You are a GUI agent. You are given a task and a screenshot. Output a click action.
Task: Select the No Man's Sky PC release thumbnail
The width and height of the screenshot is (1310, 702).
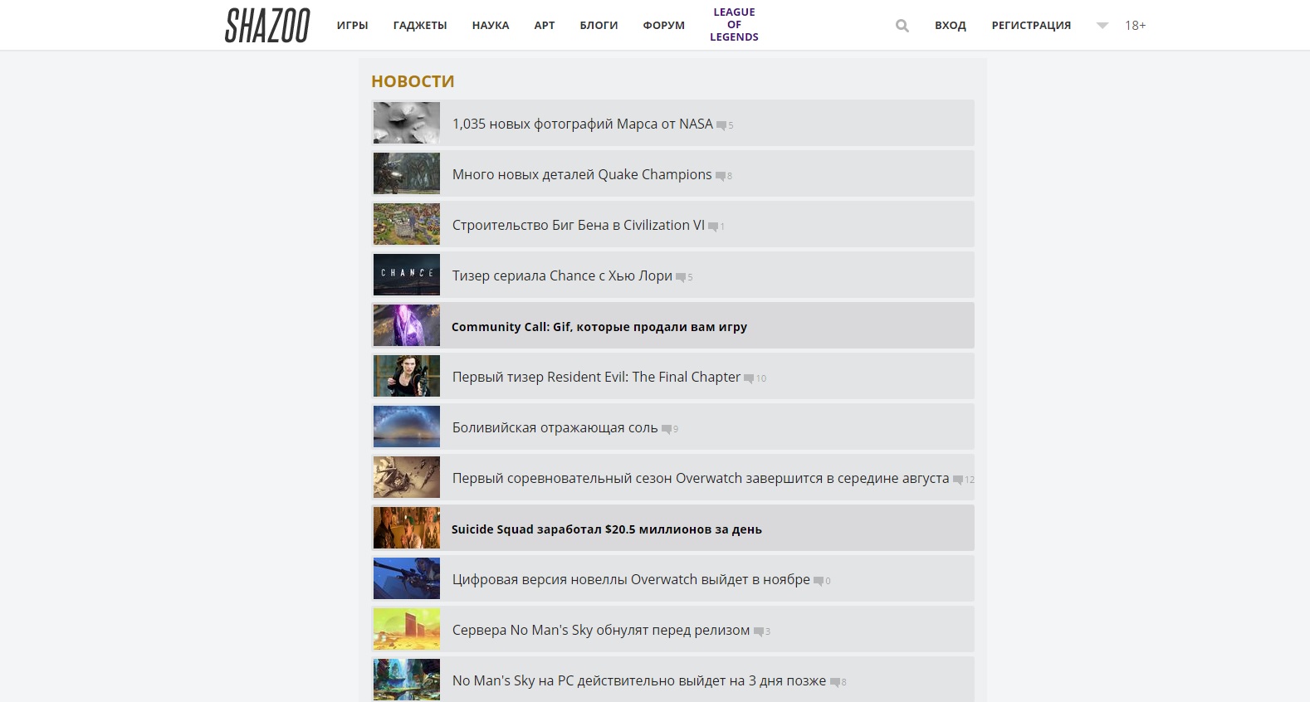coord(407,680)
